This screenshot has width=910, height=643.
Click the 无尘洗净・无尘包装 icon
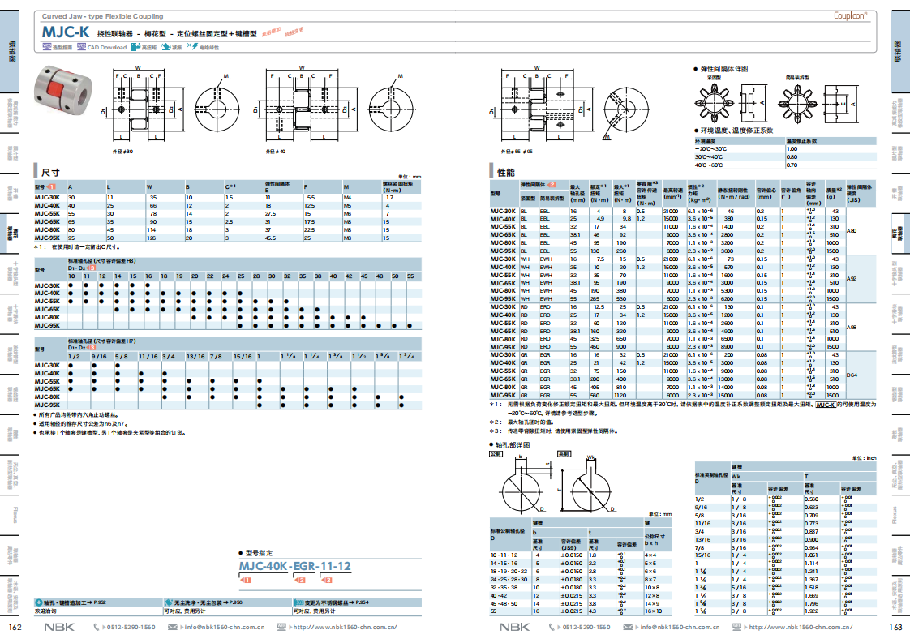coord(169,603)
